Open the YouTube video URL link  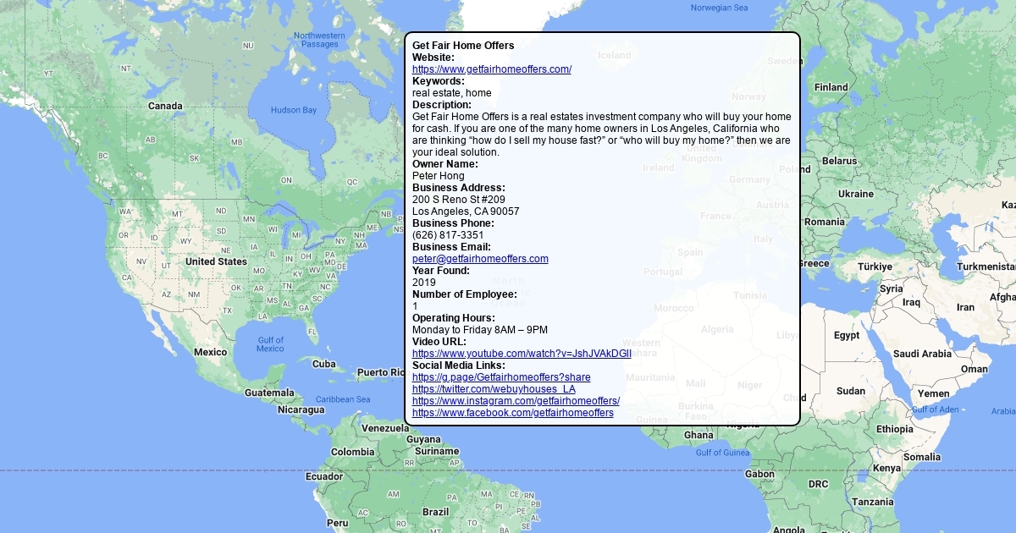[x=522, y=354]
